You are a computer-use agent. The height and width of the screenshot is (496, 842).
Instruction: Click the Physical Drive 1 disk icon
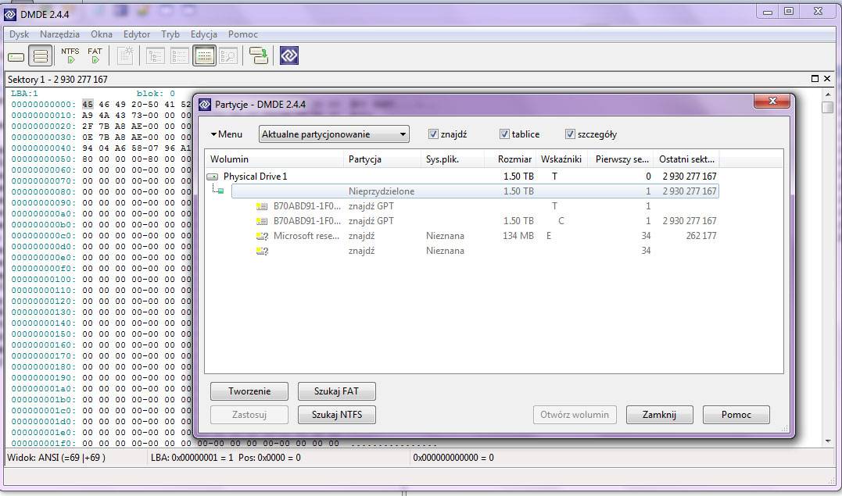213,177
